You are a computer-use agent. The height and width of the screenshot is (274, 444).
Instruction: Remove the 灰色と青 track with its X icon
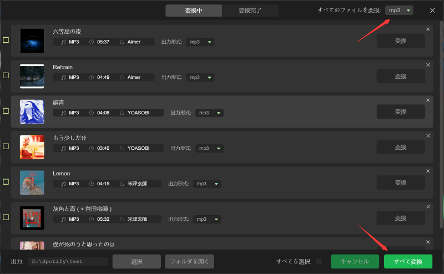(428, 207)
